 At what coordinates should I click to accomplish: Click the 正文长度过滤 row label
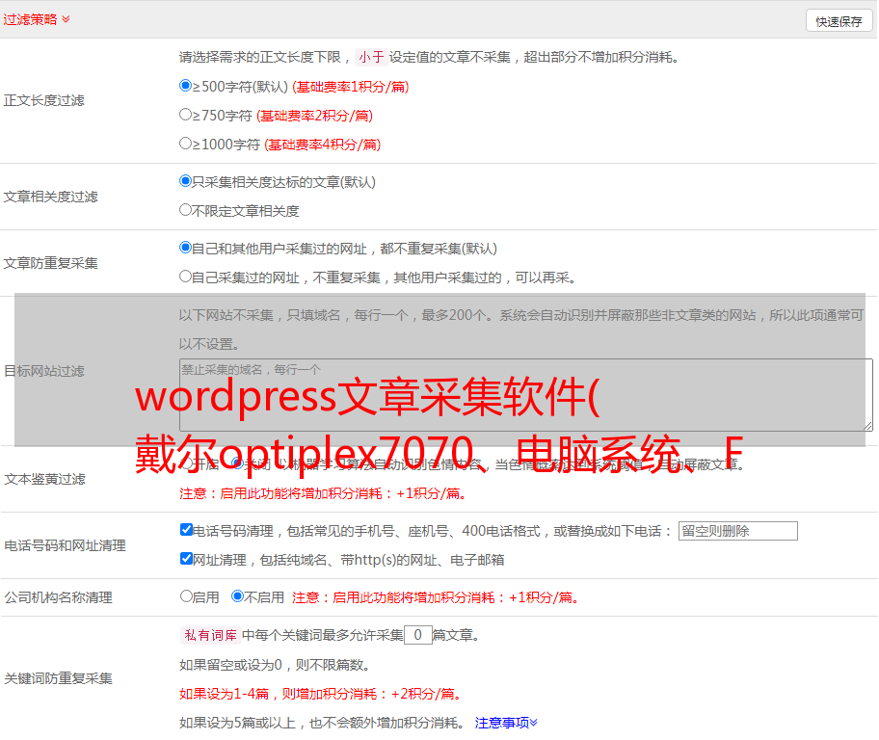point(43,100)
